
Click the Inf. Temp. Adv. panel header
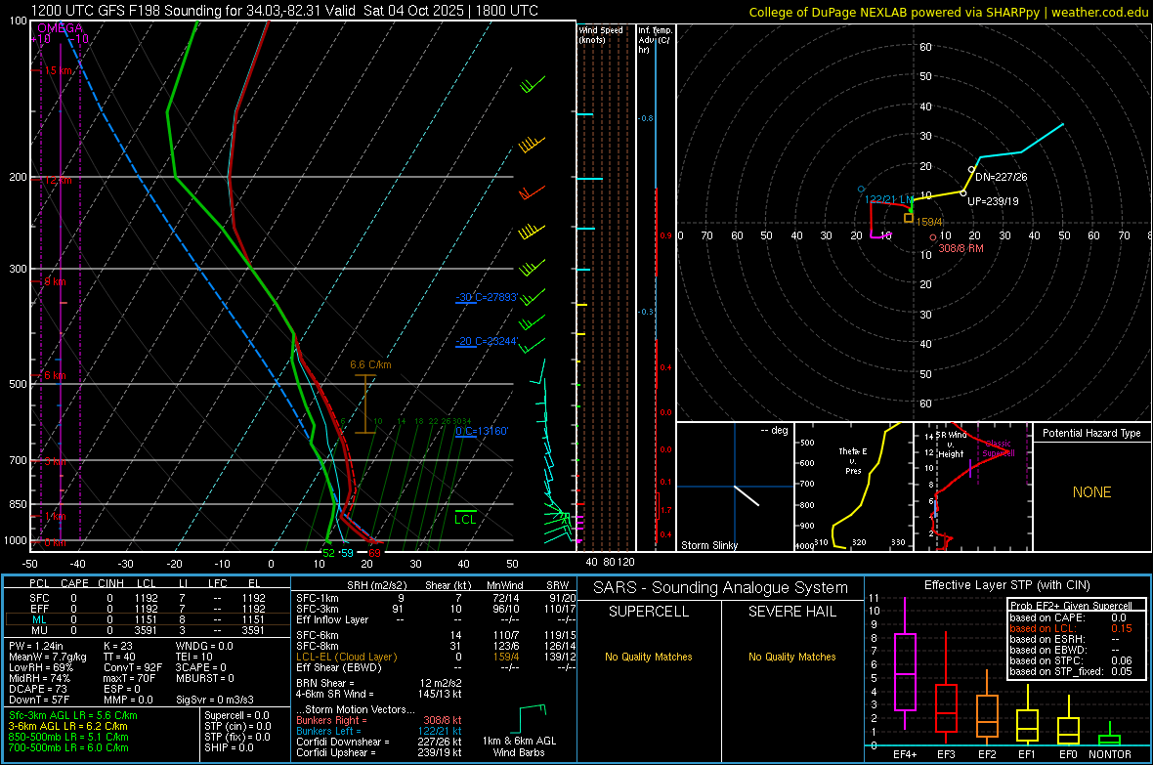pos(655,40)
